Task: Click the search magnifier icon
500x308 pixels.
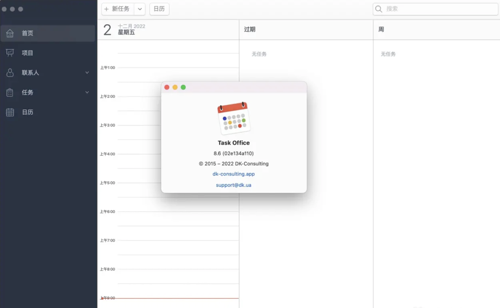Action: point(379,9)
